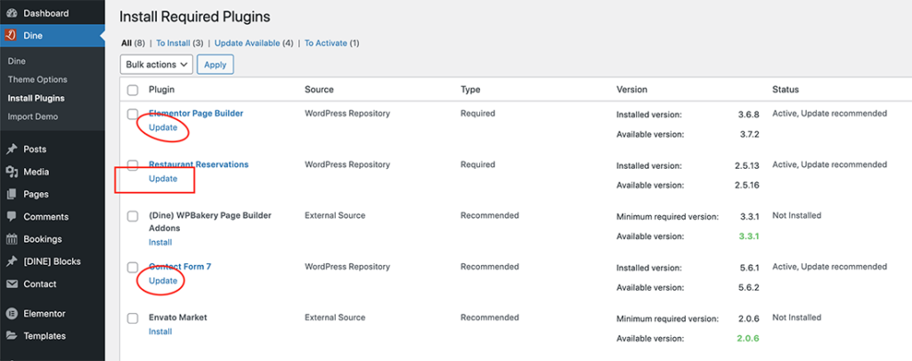Check the Envato Market row checkbox
The image size is (912, 361).
tap(133, 318)
